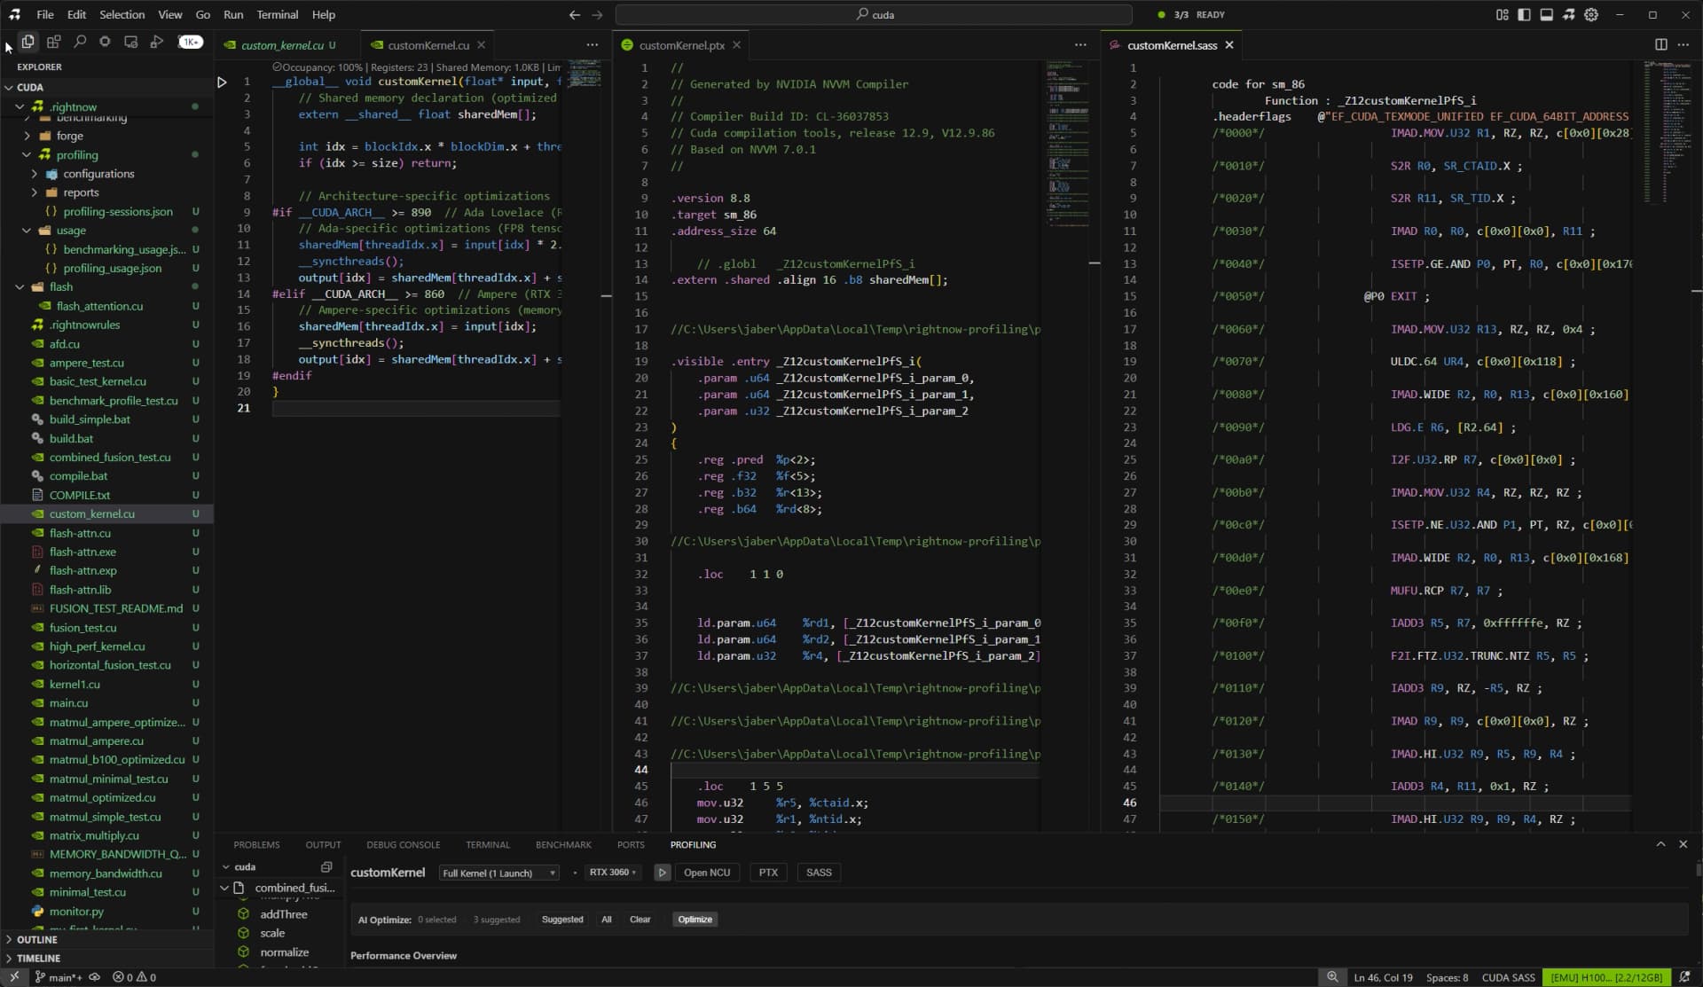The image size is (1703, 987).
Task: Open the Run and Debug icon
Action: pyautogui.click(x=156, y=42)
